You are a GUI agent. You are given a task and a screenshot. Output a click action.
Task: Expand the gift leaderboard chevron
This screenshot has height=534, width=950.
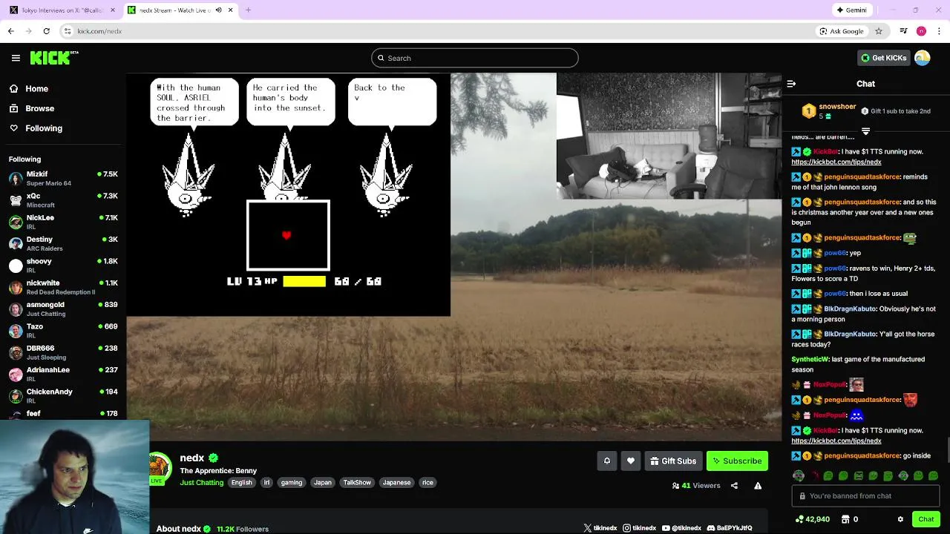pos(865,131)
